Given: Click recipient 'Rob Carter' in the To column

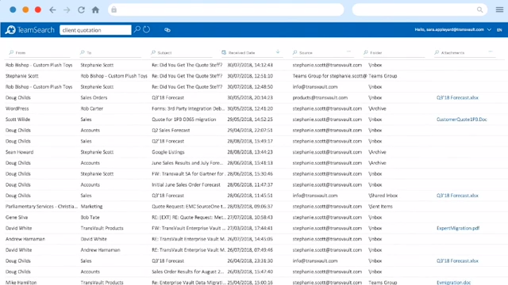Looking at the screenshot, I should click(92, 108).
